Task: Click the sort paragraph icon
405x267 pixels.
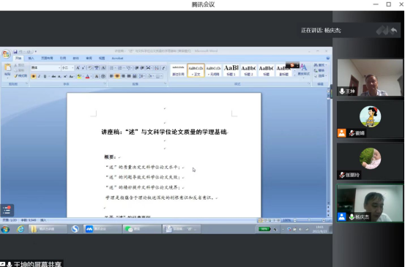Action: [157, 68]
